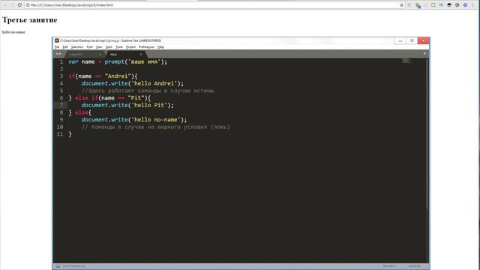
Task: Open the JavaScript syntax selector in status bar
Action: coord(415,266)
